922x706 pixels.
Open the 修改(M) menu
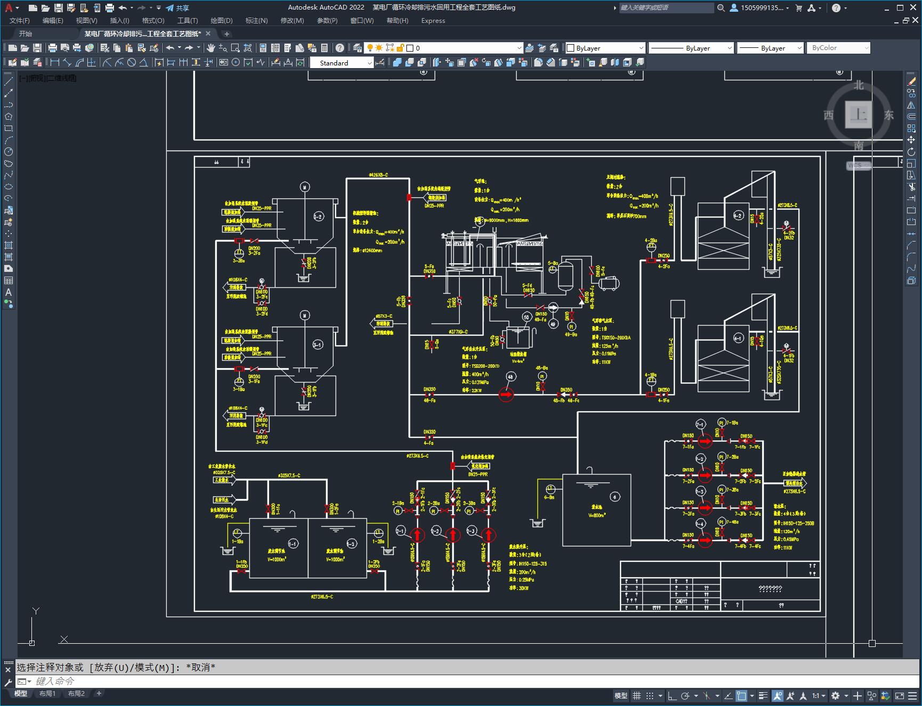(292, 20)
